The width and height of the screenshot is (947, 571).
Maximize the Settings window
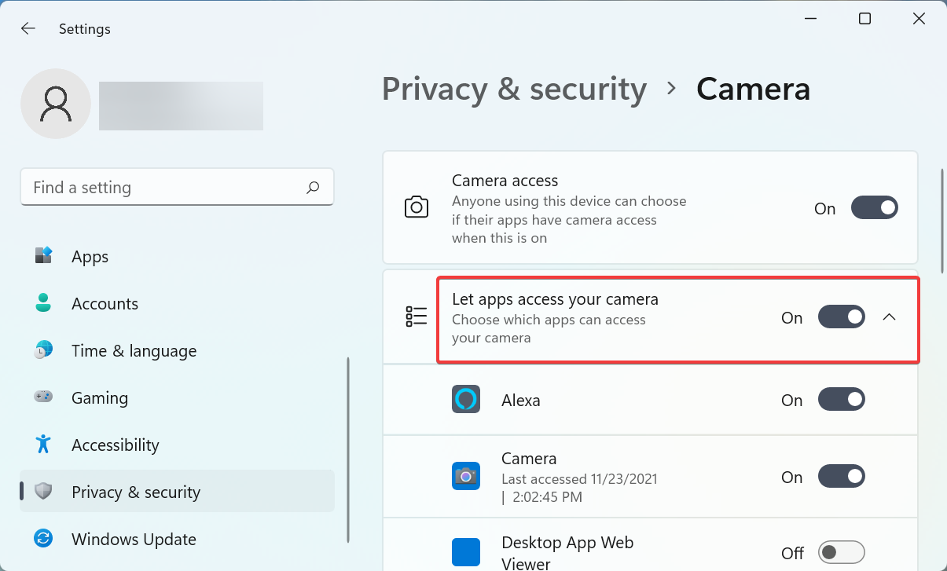tap(864, 19)
